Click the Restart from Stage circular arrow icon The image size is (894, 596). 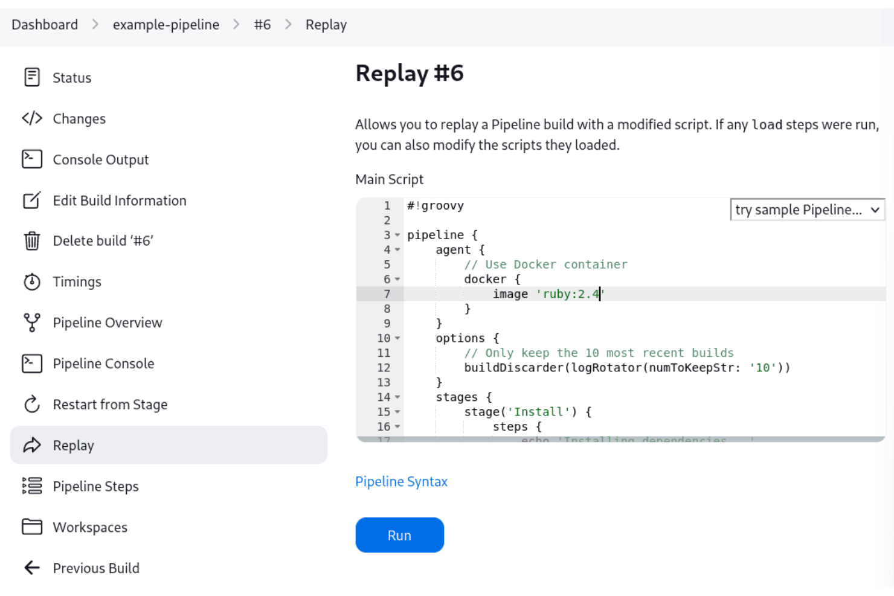(32, 405)
